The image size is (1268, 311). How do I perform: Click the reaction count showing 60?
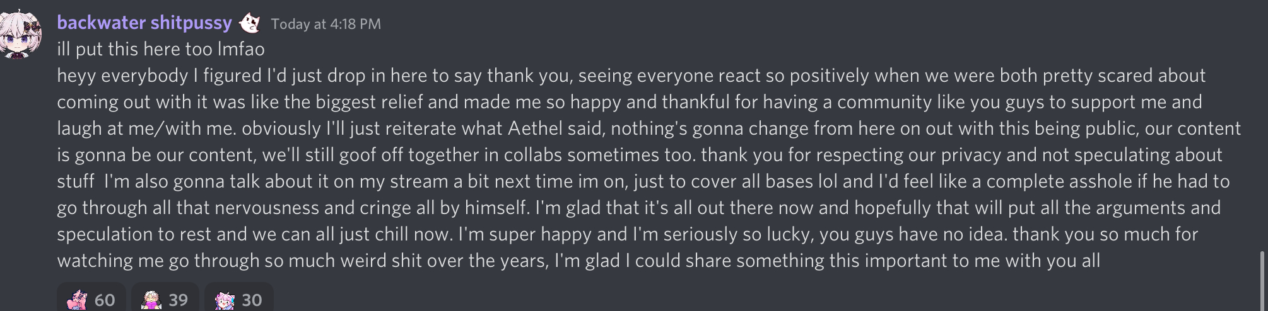click(105, 300)
